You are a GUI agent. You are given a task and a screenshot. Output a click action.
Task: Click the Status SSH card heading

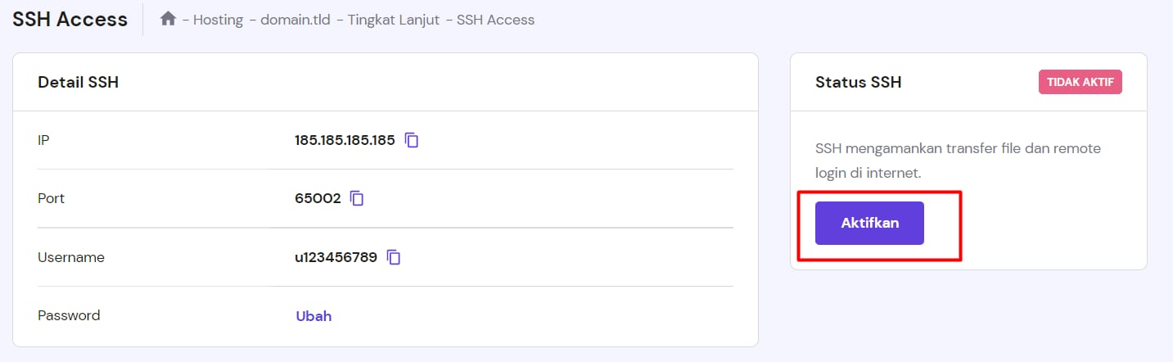[x=858, y=82]
